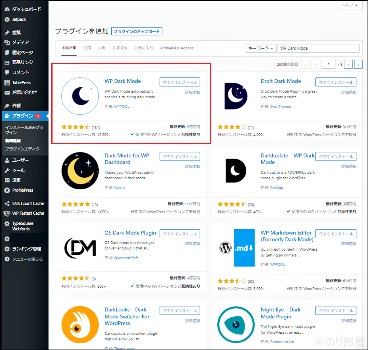Open author link QuomodoSoft
Image resolution: width=368 pixels, height=350 pixels.
[x=126, y=258]
